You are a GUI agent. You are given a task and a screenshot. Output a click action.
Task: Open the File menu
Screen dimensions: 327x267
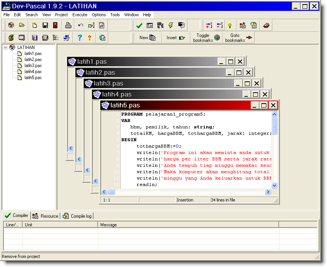coord(6,15)
